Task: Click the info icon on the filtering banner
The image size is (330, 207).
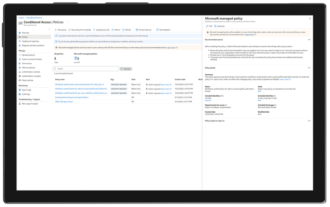Action: coord(56,42)
